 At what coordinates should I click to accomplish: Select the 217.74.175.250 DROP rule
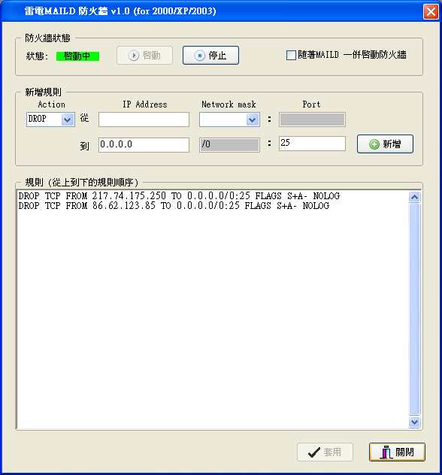point(179,196)
